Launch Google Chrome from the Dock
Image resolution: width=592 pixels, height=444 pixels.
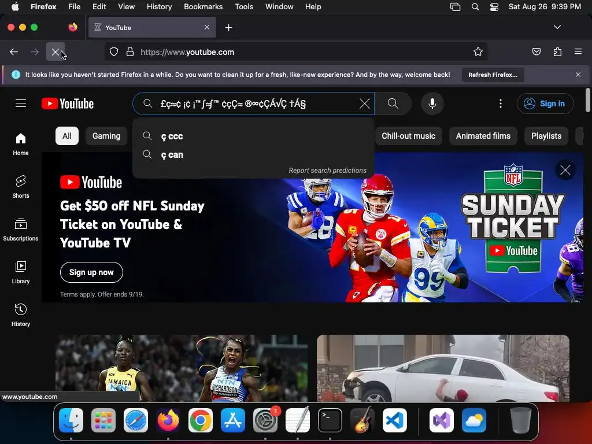pyautogui.click(x=201, y=420)
